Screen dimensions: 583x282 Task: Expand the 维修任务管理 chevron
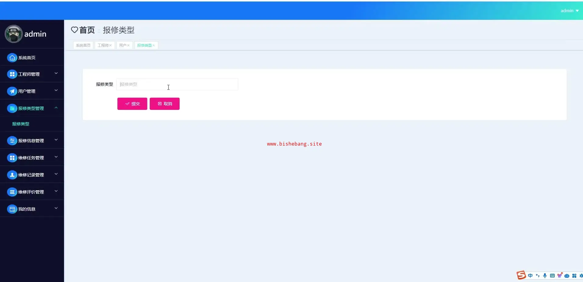[x=56, y=157]
